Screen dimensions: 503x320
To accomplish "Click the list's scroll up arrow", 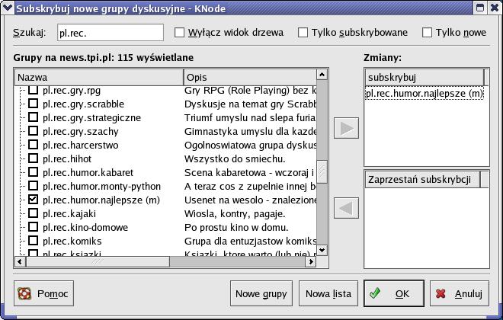I will [322, 75].
